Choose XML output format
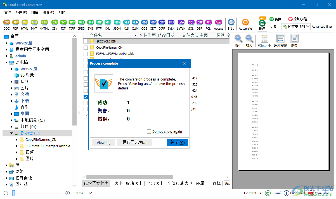Viewport: 336px width, 199px height. click(x=108, y=25)
